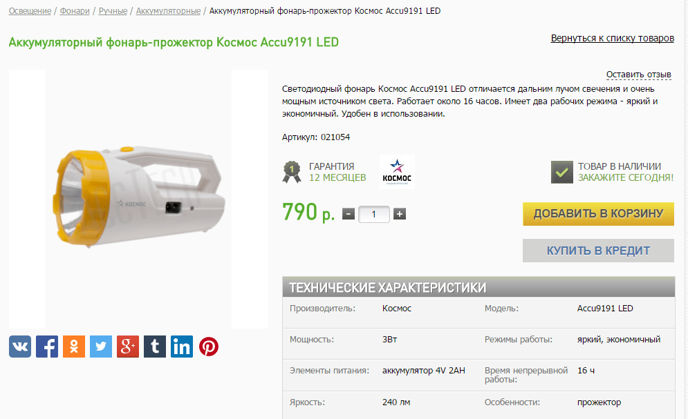Return to the product list link
This screenshot has width=688, height=419.
pos(613,38)
